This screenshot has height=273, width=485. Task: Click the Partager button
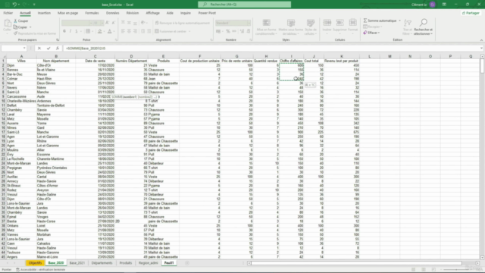pyautogui.click(x=471, y=13)
